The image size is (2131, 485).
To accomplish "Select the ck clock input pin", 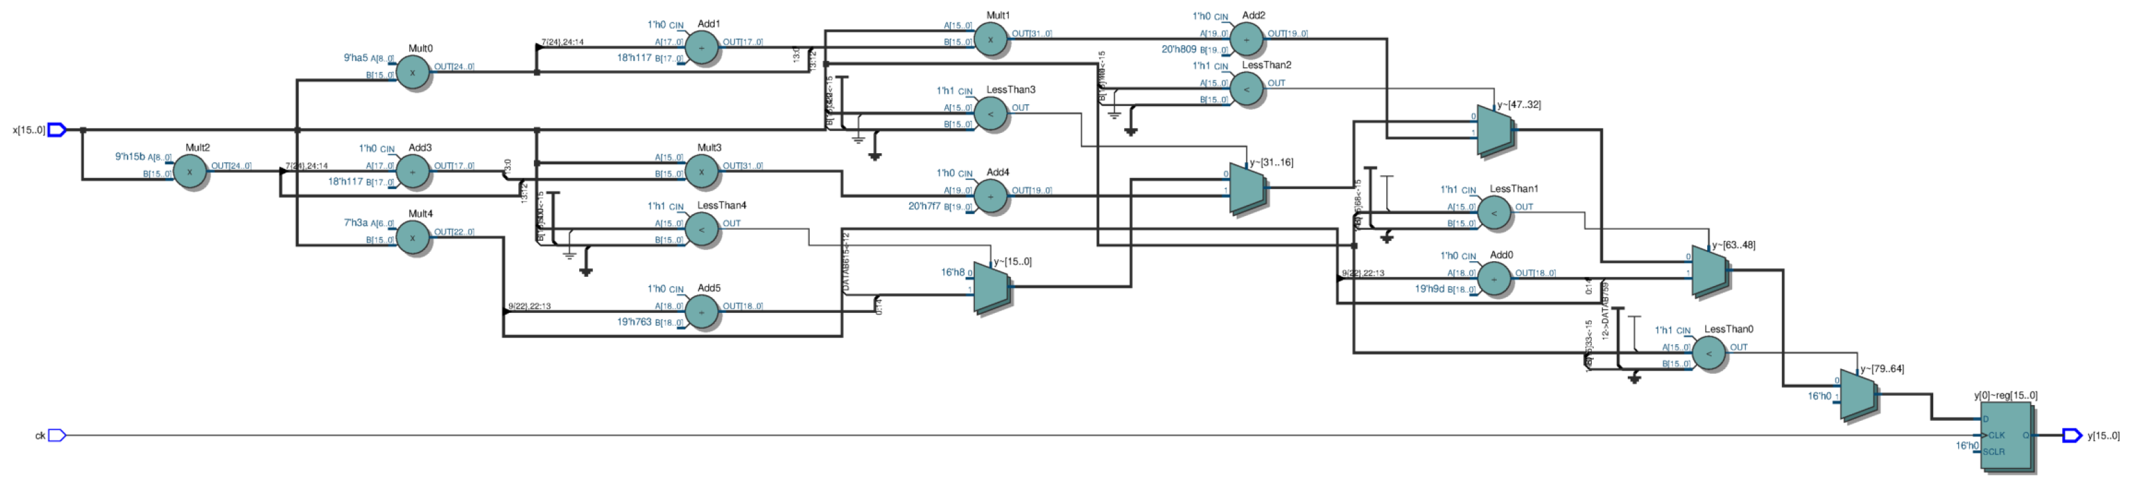I will point(56,435).
